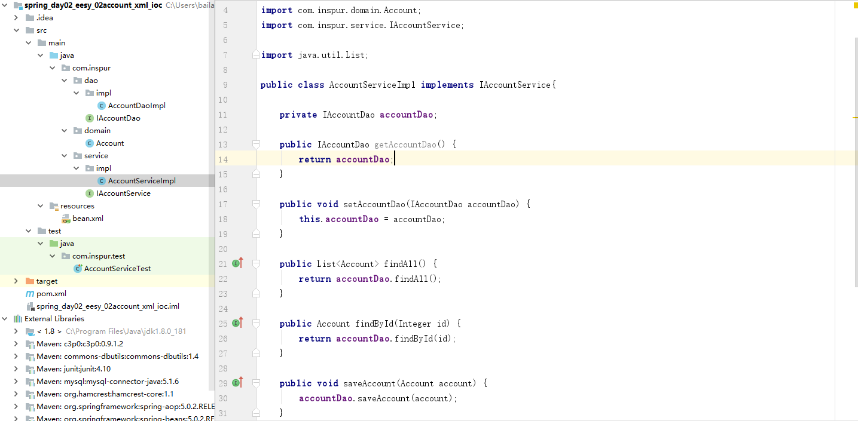Click 'this.accountDao = accountDao;' statement
The width and height of the screenshot is (858, 421).
pos(372,219)
